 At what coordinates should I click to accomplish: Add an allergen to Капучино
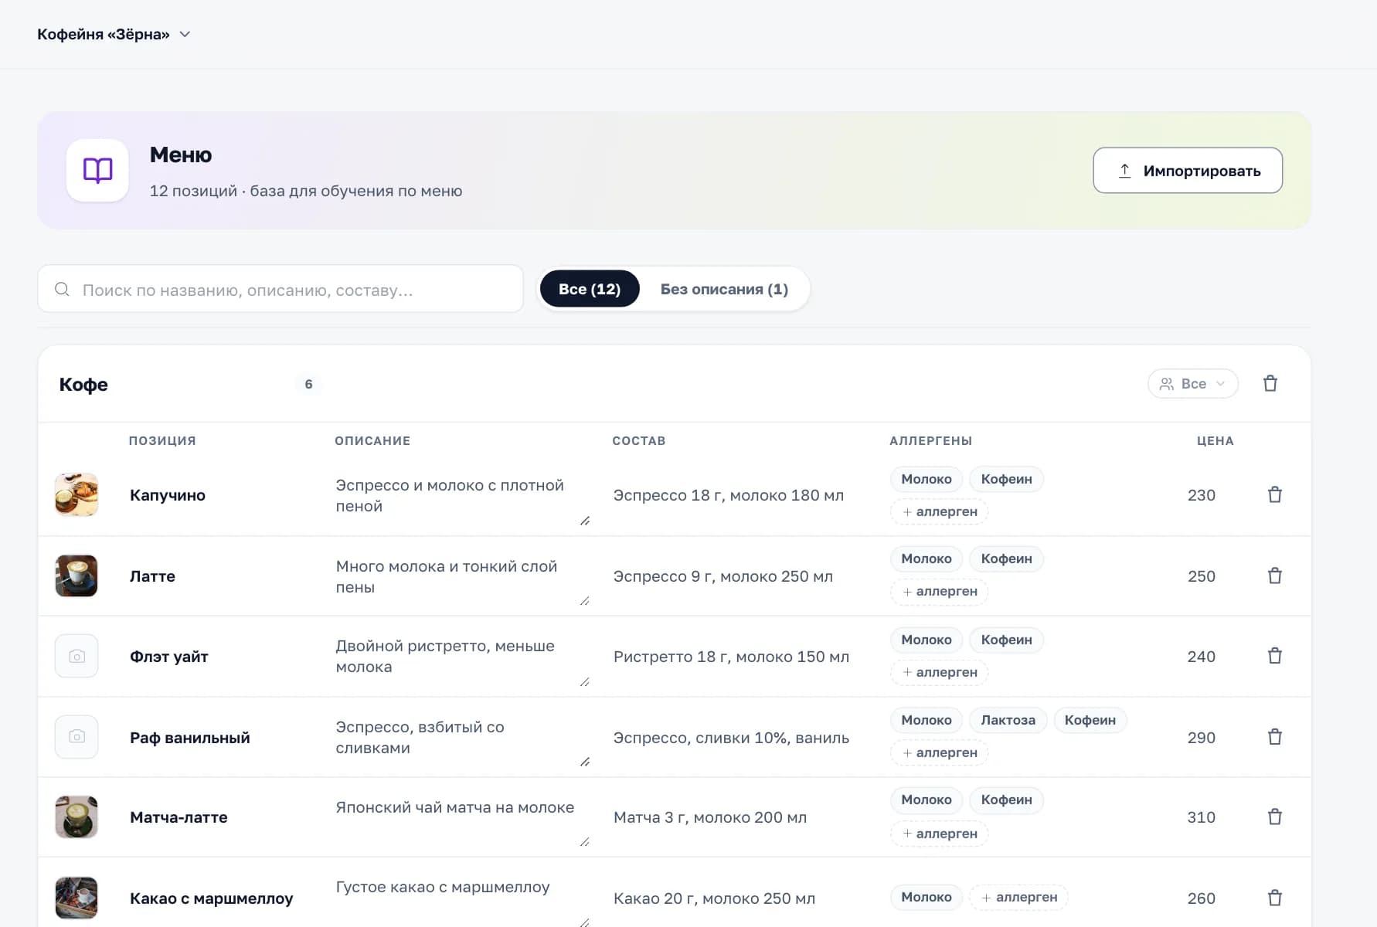(x=940, y=511)
